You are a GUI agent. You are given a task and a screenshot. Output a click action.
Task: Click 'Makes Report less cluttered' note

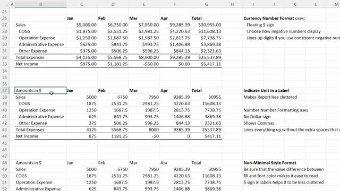[270, 97]
